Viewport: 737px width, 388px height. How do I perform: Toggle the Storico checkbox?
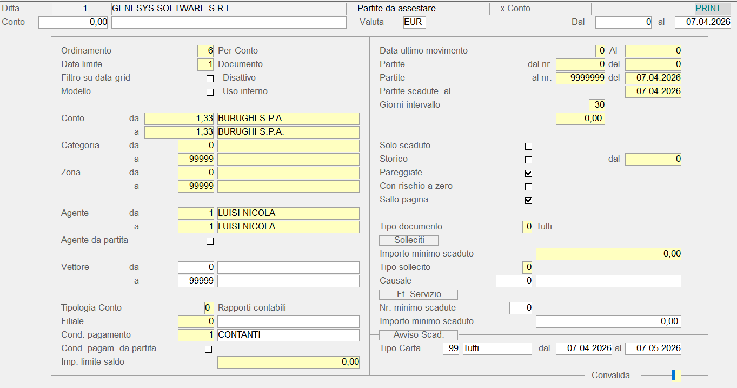click(x=528, y=160)
